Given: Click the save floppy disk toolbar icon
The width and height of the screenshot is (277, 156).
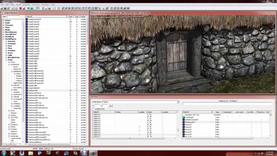Looking at the screenshot, I should [5, 8].
